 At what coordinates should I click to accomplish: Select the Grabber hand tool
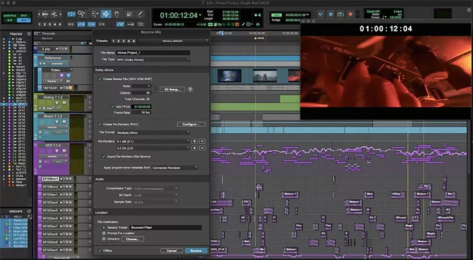[x=117, y=14]
